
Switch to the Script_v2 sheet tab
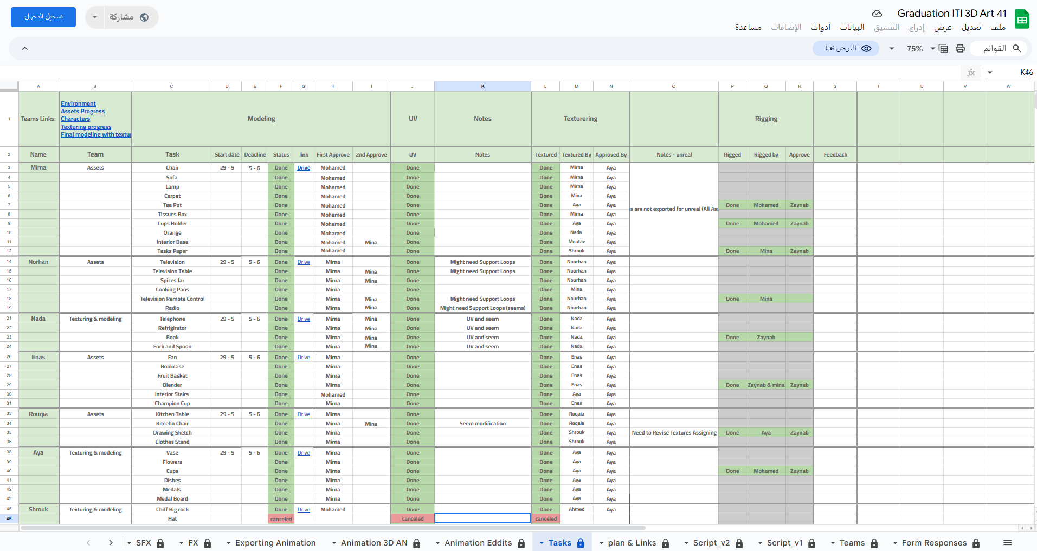pos(711,543)
